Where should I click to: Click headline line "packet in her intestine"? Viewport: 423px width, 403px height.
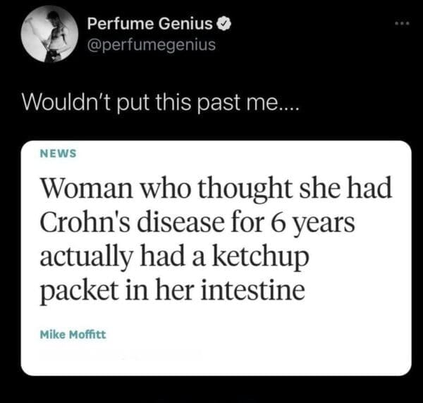[x=173, y=292]
